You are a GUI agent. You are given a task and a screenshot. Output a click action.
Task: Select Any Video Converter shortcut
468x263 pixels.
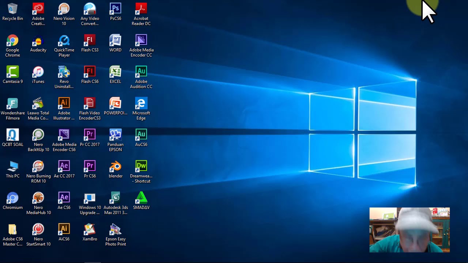click(x=90, y=9)
